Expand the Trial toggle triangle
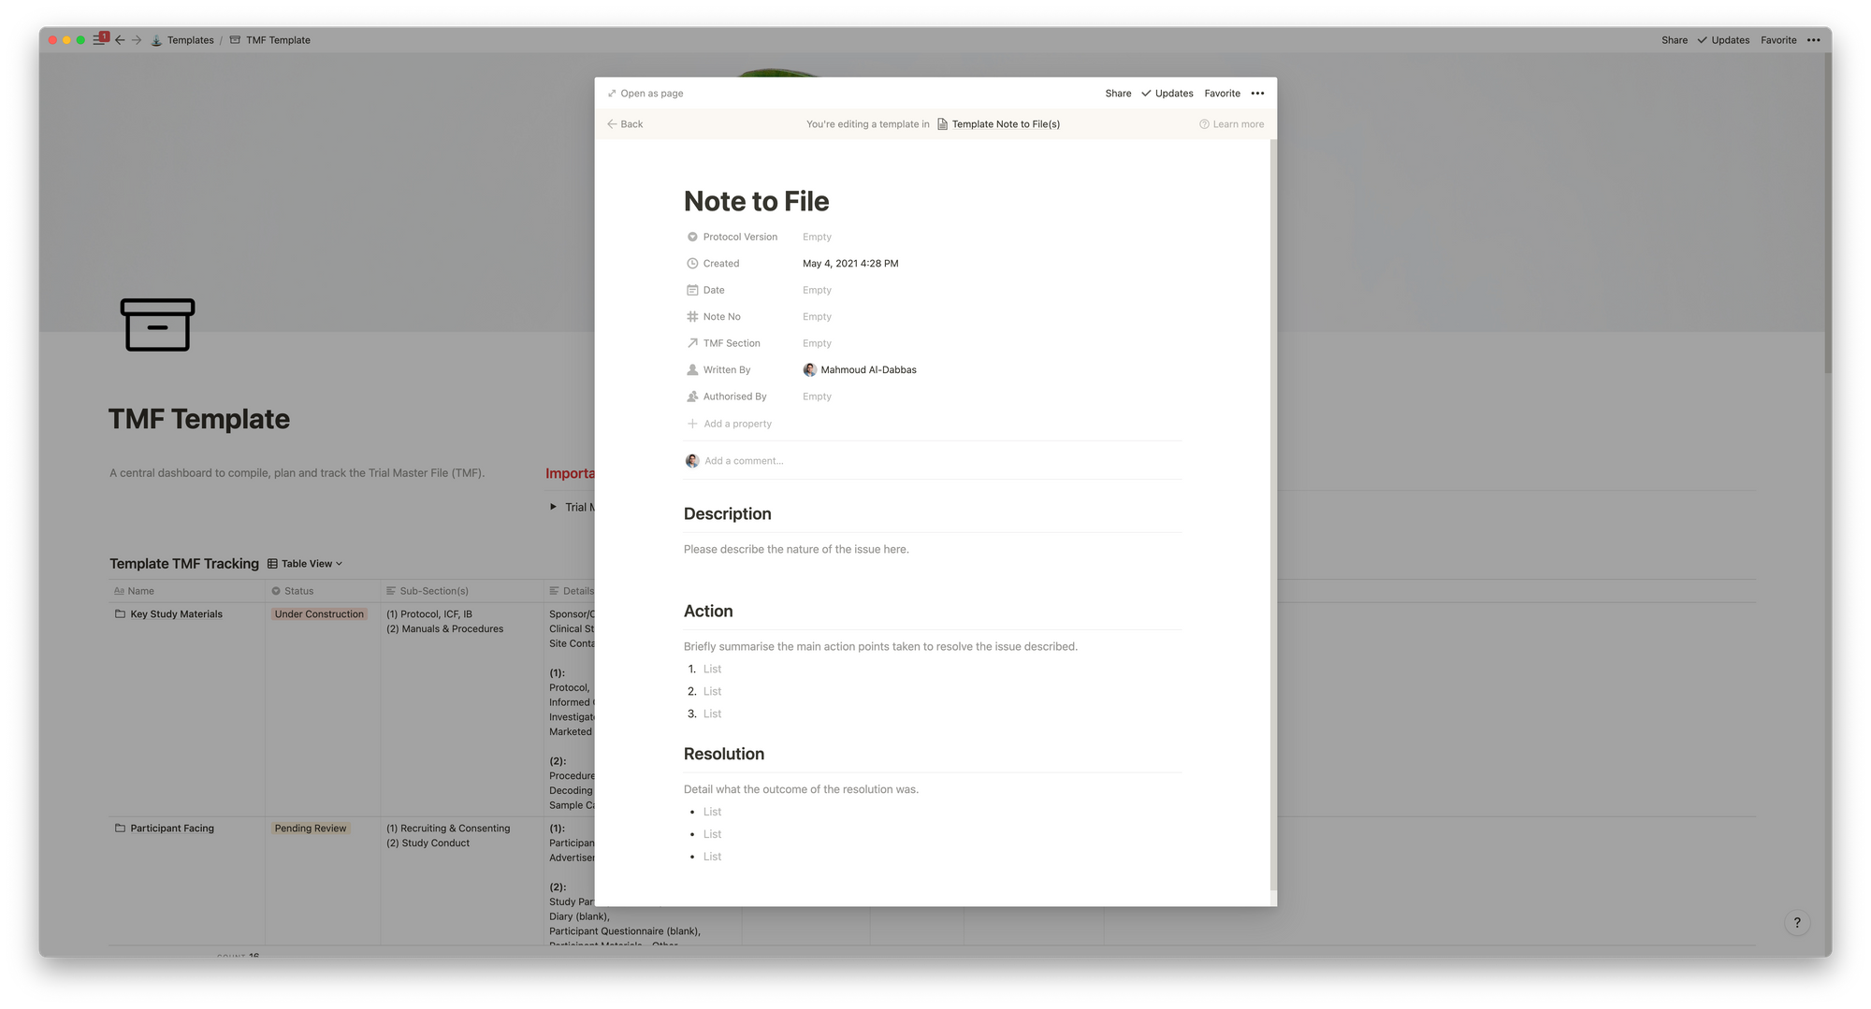 [x=553, y=507]
